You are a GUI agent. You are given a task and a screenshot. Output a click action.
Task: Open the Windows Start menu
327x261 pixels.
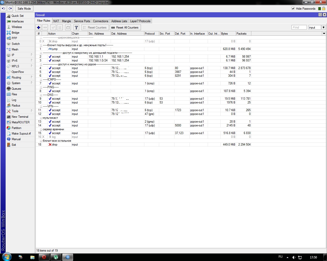7,257
